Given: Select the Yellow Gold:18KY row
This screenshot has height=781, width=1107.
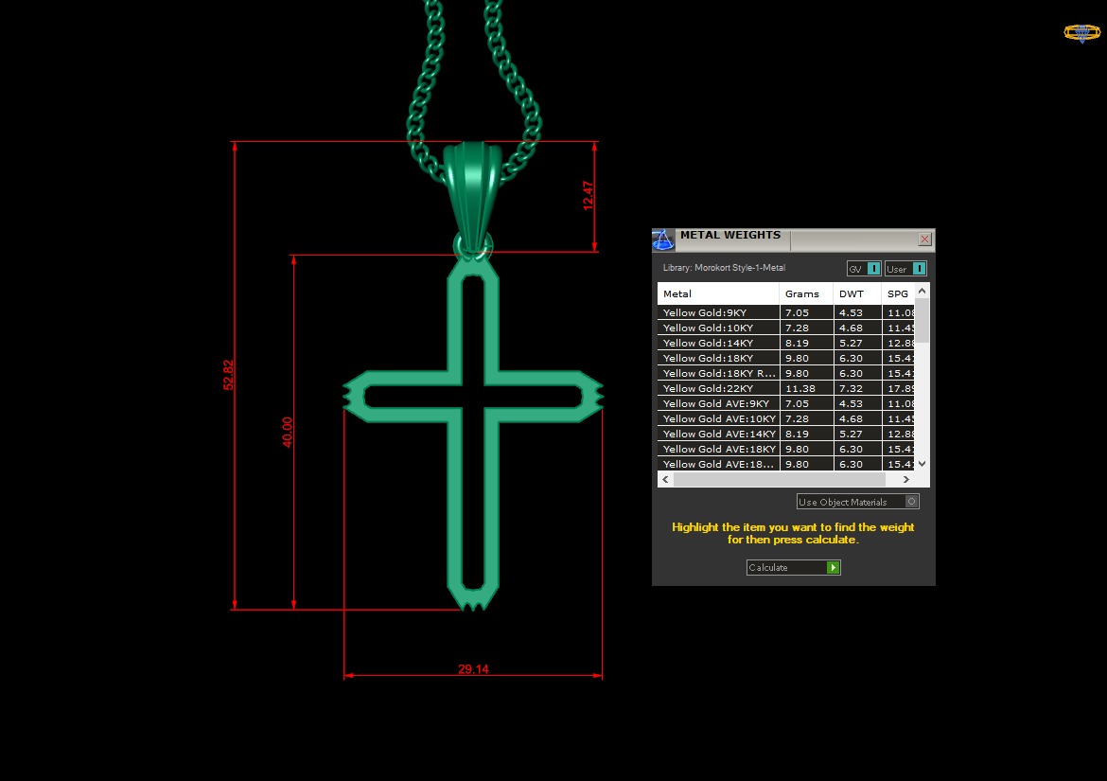Looking at the screenshot, I should pyautogui.click(x=785, y=358).
